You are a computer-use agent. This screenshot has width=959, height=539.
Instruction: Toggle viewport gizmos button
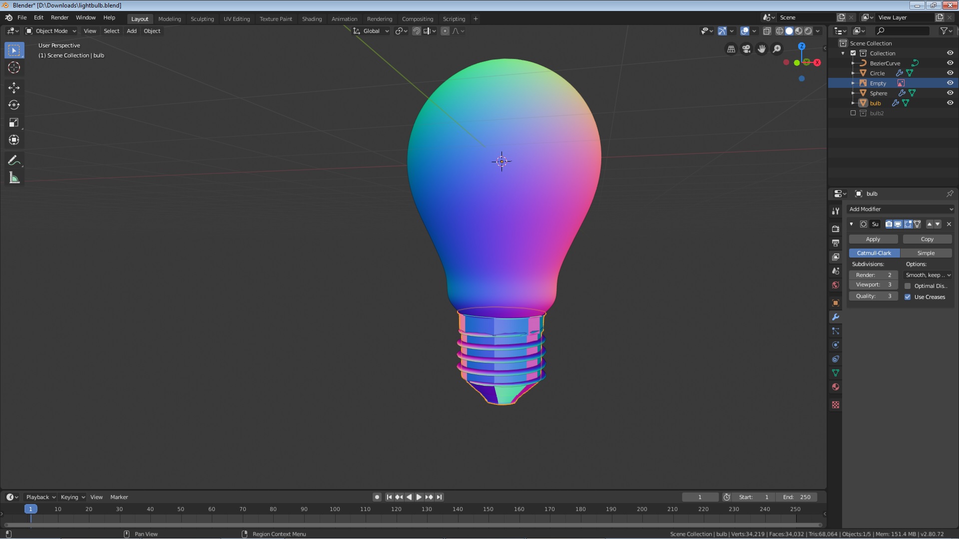click(x=722, y=31)
